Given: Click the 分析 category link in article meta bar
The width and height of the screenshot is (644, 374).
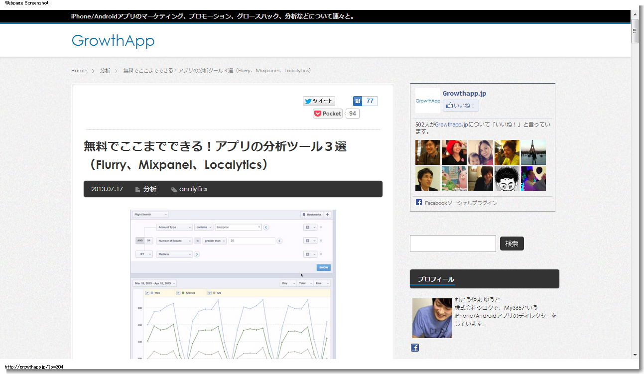Looking at the screenshot, I should click(150, 189).
